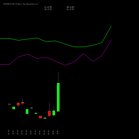
Task: Click the tall green candle for 10 Dec
Action: [x=58, y=97]
